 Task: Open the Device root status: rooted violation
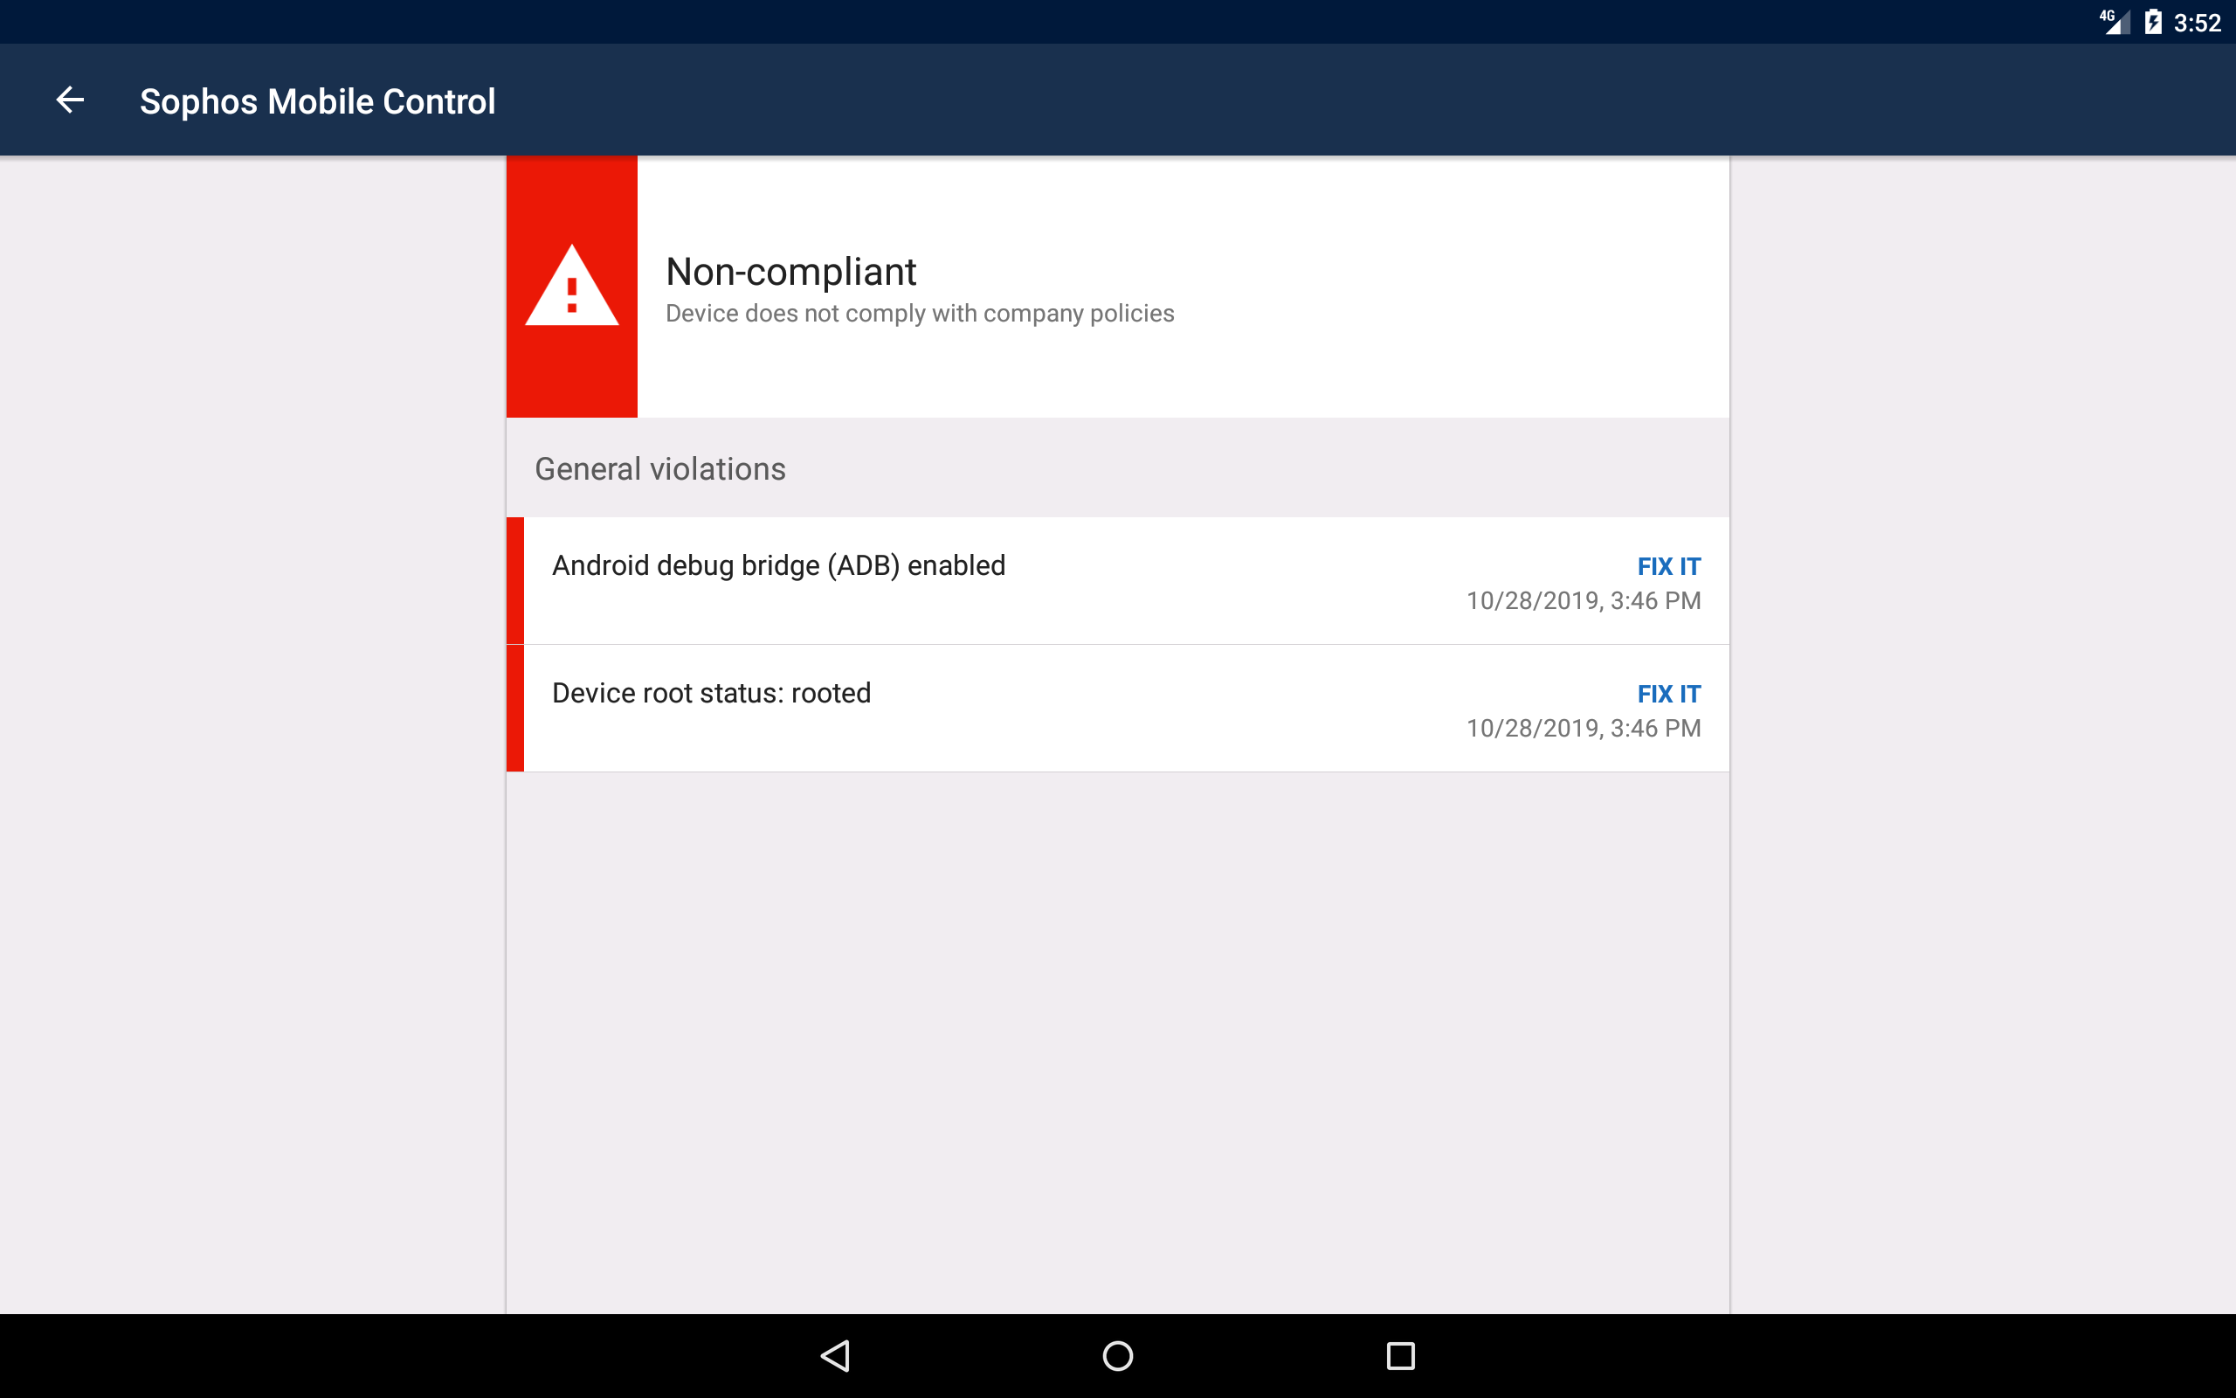(1117, 709)
